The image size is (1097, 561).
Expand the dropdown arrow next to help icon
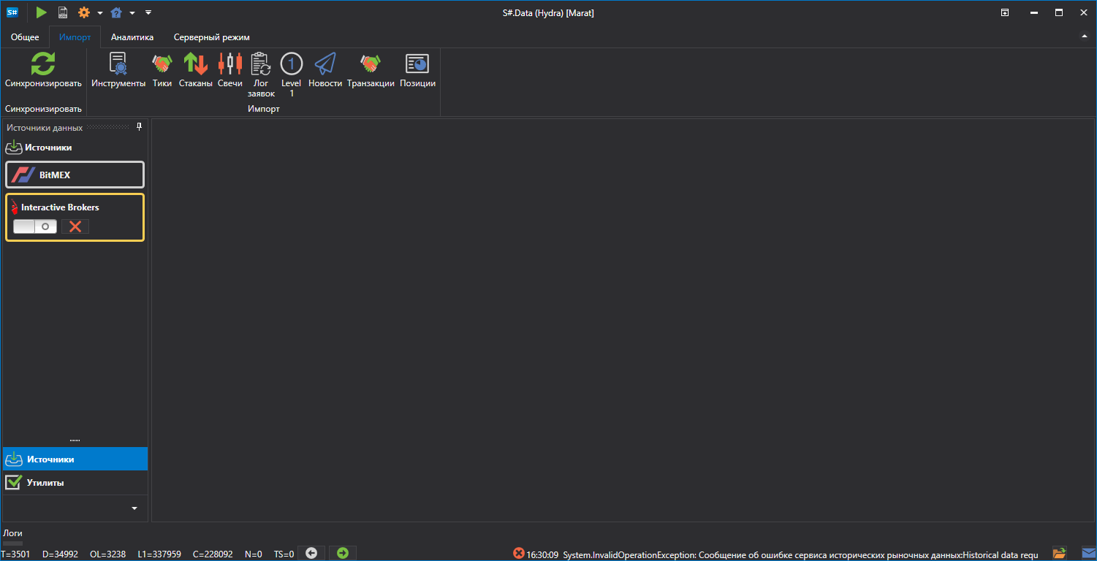click(132, 13)
